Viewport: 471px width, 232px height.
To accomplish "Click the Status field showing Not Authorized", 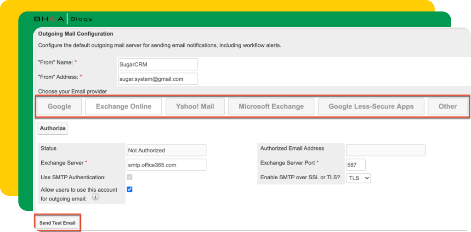I will (166, 150).
